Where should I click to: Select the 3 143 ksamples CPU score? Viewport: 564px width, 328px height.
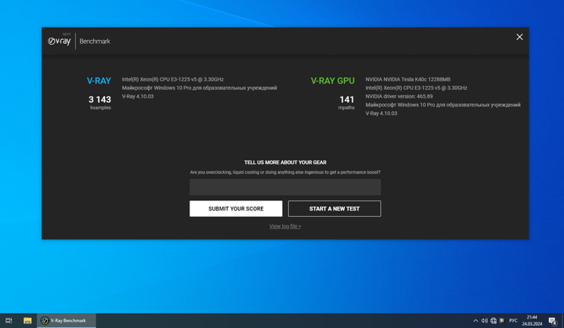(x=99, y=102)
